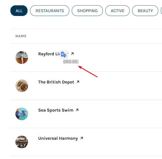Click the Universal Harmony store thumbnail
This screenshot has height=159, width=162.
[22, 142]
